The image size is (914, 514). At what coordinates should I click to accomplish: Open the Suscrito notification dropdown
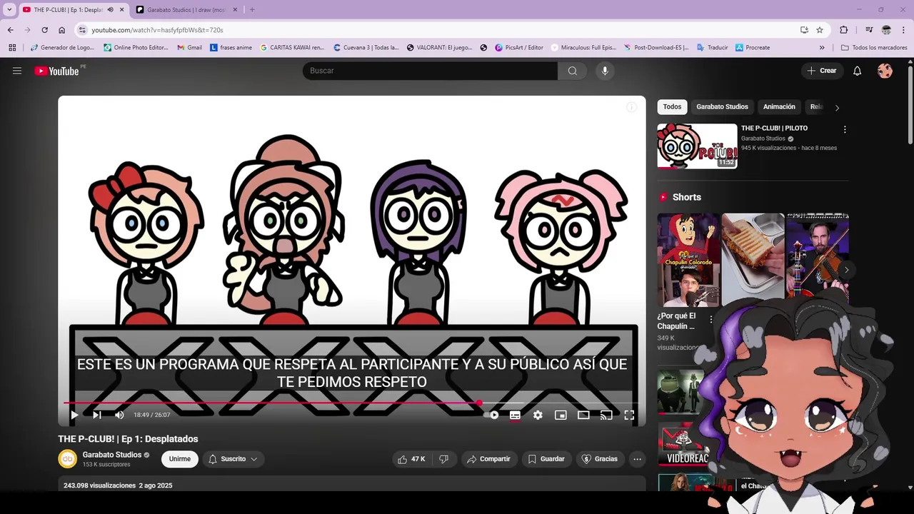point(233,459)
